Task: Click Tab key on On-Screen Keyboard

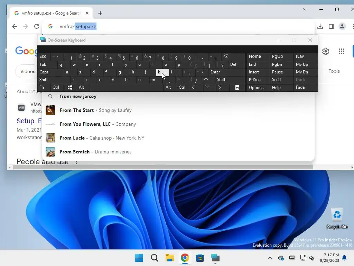Action: [x=47, y=64]
